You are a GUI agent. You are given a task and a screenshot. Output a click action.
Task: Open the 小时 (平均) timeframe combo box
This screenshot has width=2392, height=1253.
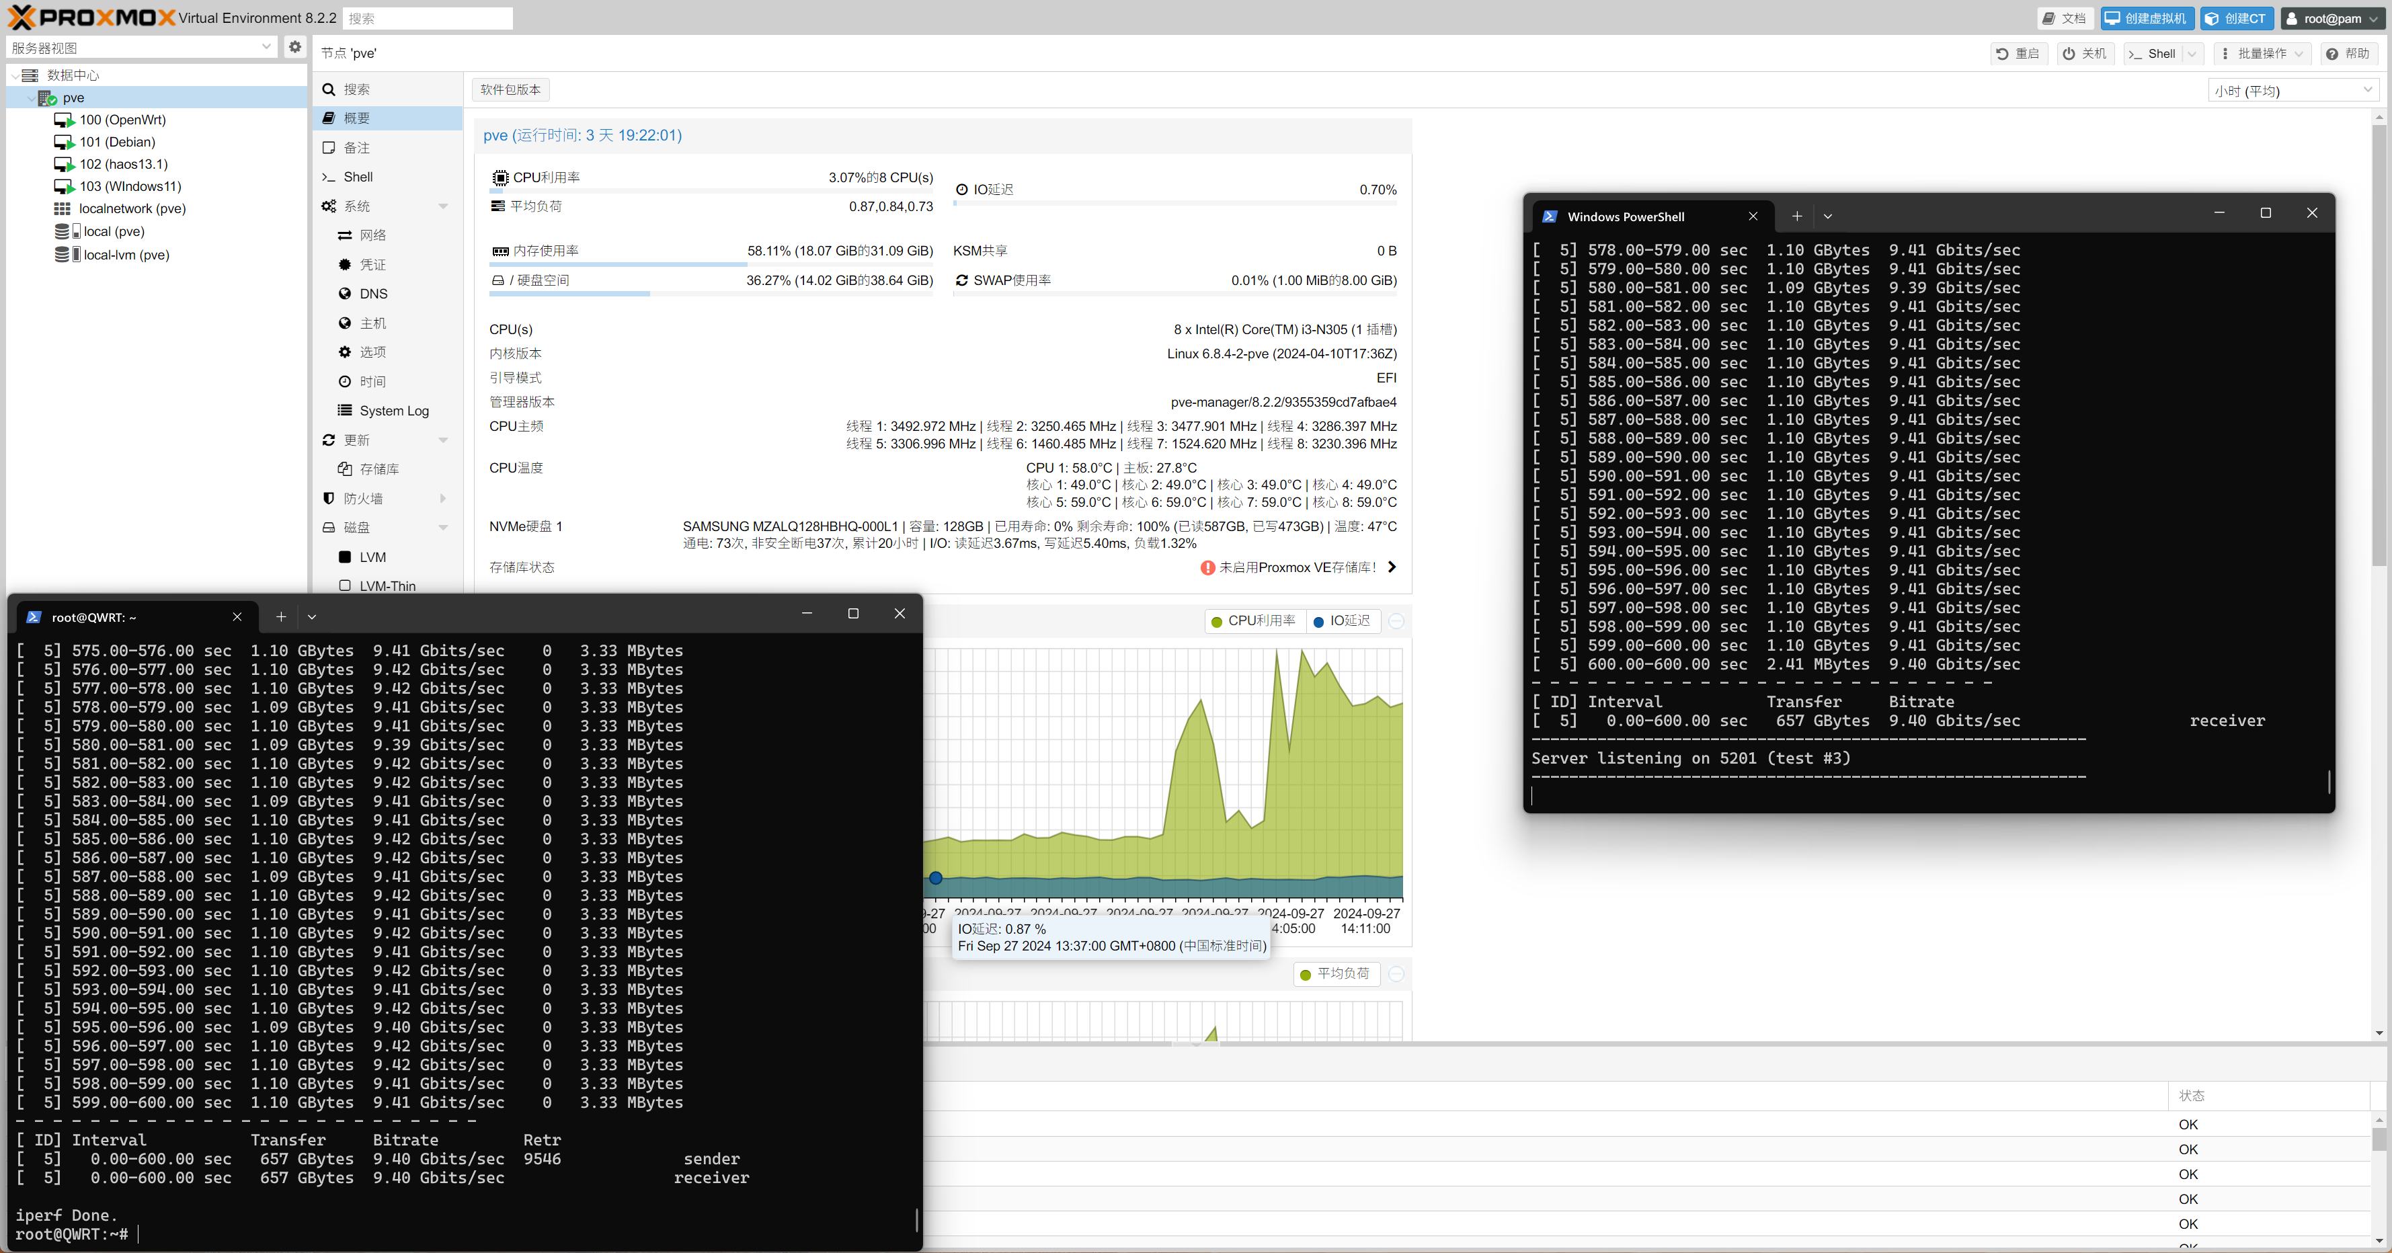click(2294, 90)
